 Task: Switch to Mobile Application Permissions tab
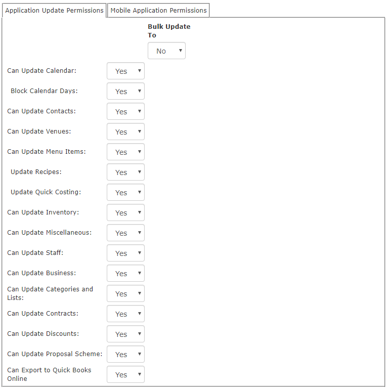[158, 11]
